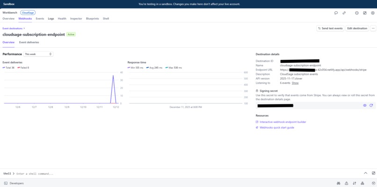Image resolution: width=377 pixels, height=187 pixels.
Task: Click the terminal icon beside Developers
Action: 6,183
